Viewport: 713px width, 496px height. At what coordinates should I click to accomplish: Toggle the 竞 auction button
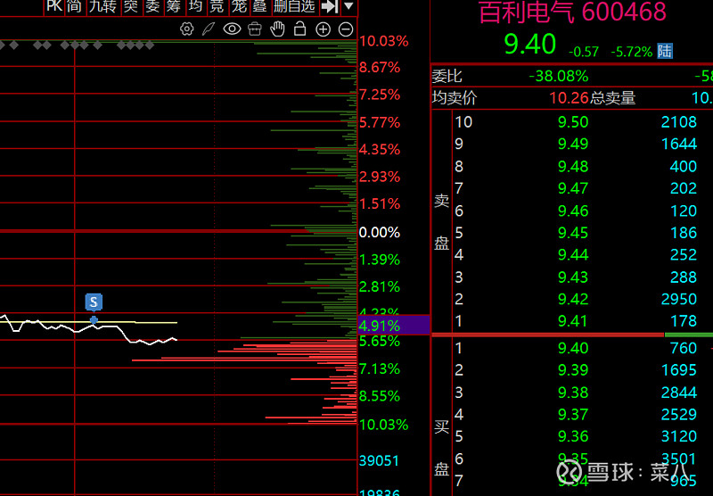(217, 6)
